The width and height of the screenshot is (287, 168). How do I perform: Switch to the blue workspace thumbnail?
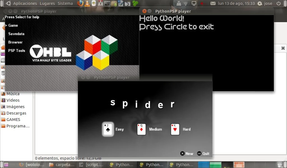pos(203,165)
